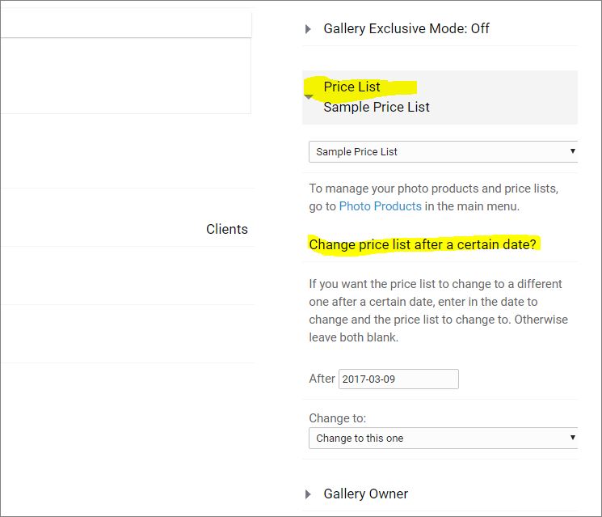Click the Gallery Exclusive Mode: Off heading
The image size is (602, 517).
pyautogui.click(x=406, y=29)
